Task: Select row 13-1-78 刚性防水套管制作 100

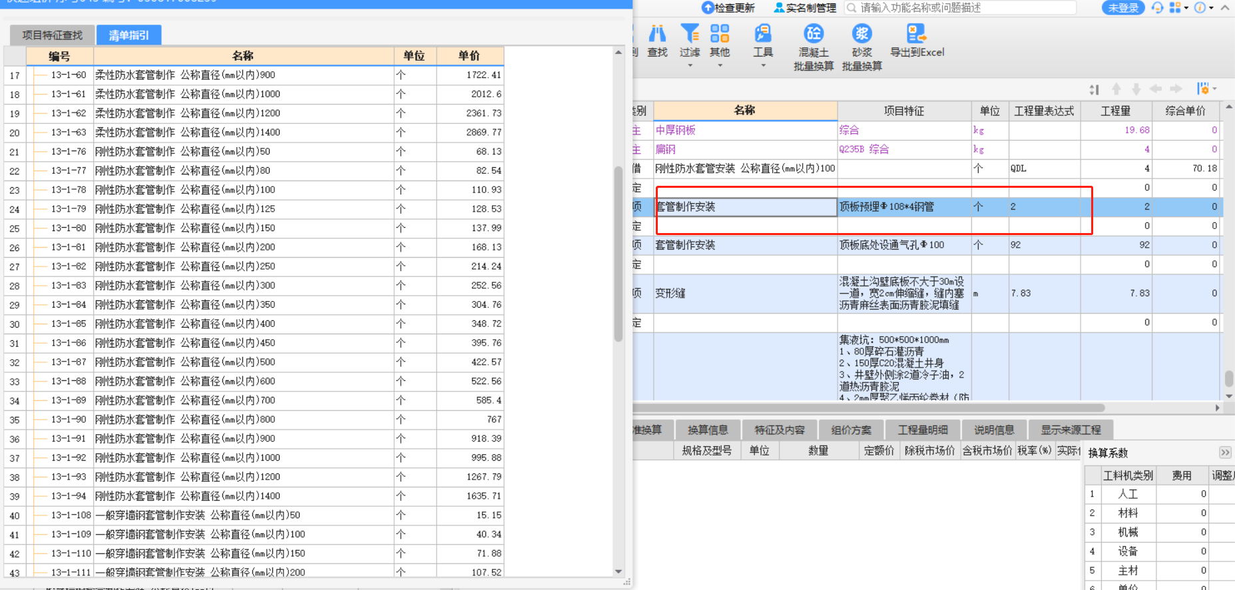Action: pyautogui.click(x=254, y=190)
